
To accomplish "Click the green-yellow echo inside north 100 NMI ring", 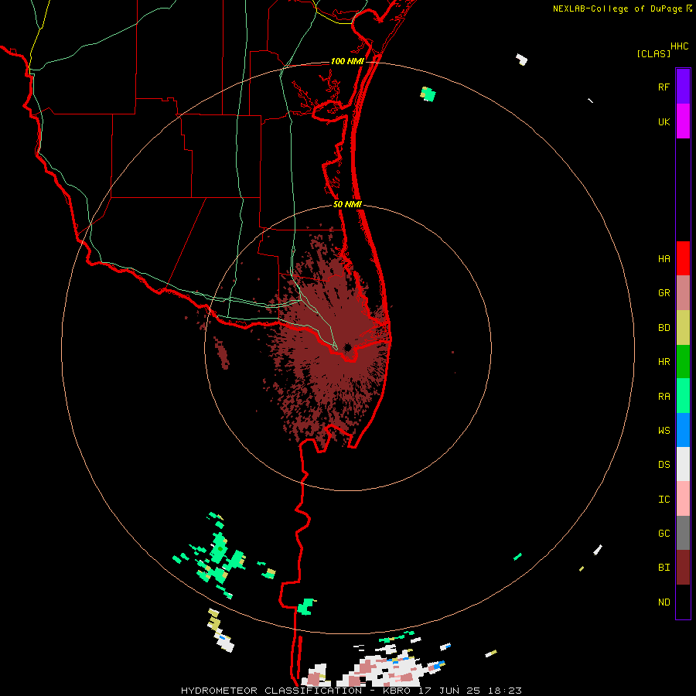I will point(428,94).
